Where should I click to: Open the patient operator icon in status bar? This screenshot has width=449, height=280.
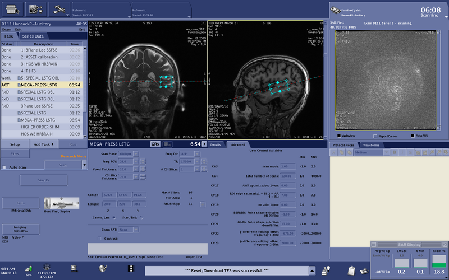point(326,270)
